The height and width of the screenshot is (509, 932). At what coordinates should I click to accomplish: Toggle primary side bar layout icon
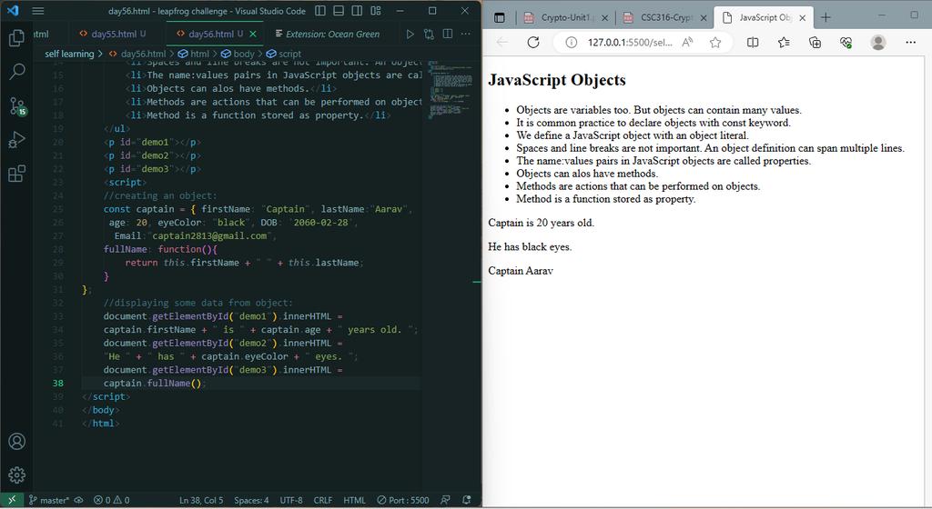click(319, 11)
